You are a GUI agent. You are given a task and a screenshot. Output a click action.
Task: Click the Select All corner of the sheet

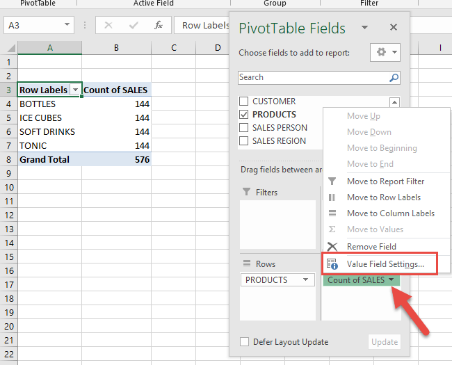tap(10, 48)
